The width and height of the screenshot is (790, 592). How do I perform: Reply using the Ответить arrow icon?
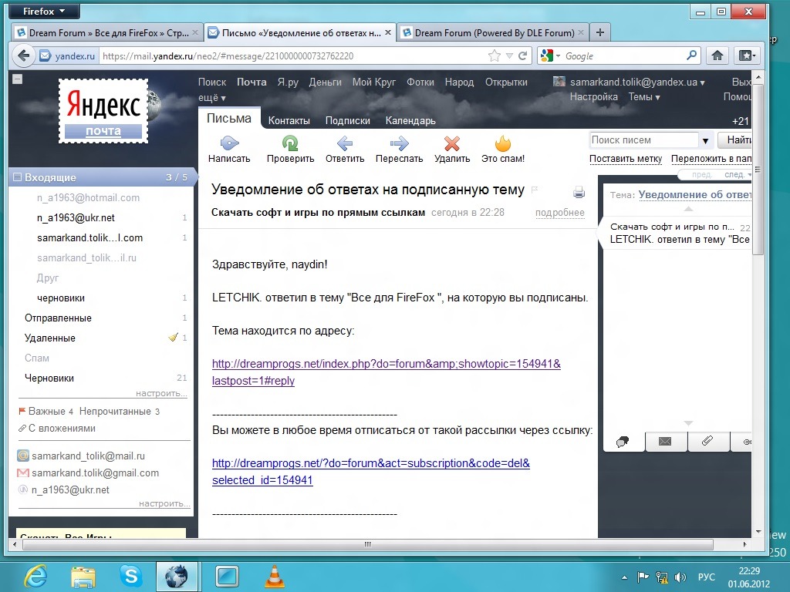[x=345, y=143]
